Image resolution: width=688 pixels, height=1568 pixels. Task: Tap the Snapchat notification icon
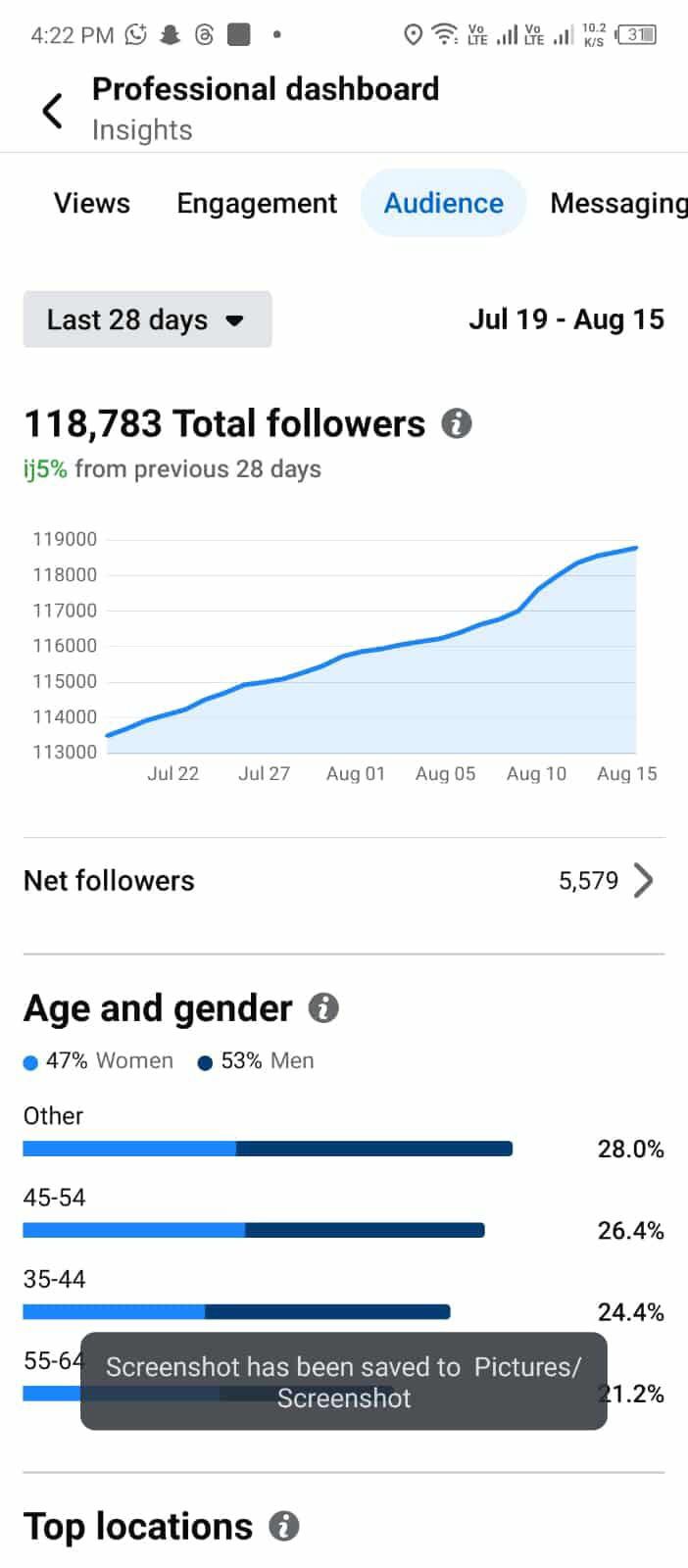point(171,35)
